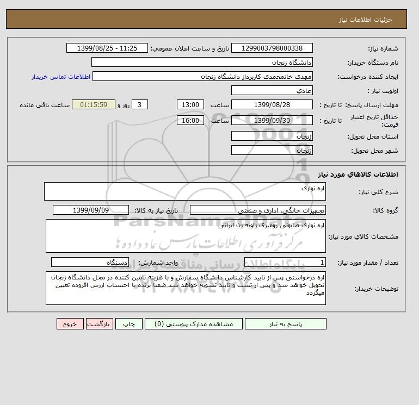Viewport: 419px width, 405px height.
Task: Click the خروج exit button
Action: [70, 324]
